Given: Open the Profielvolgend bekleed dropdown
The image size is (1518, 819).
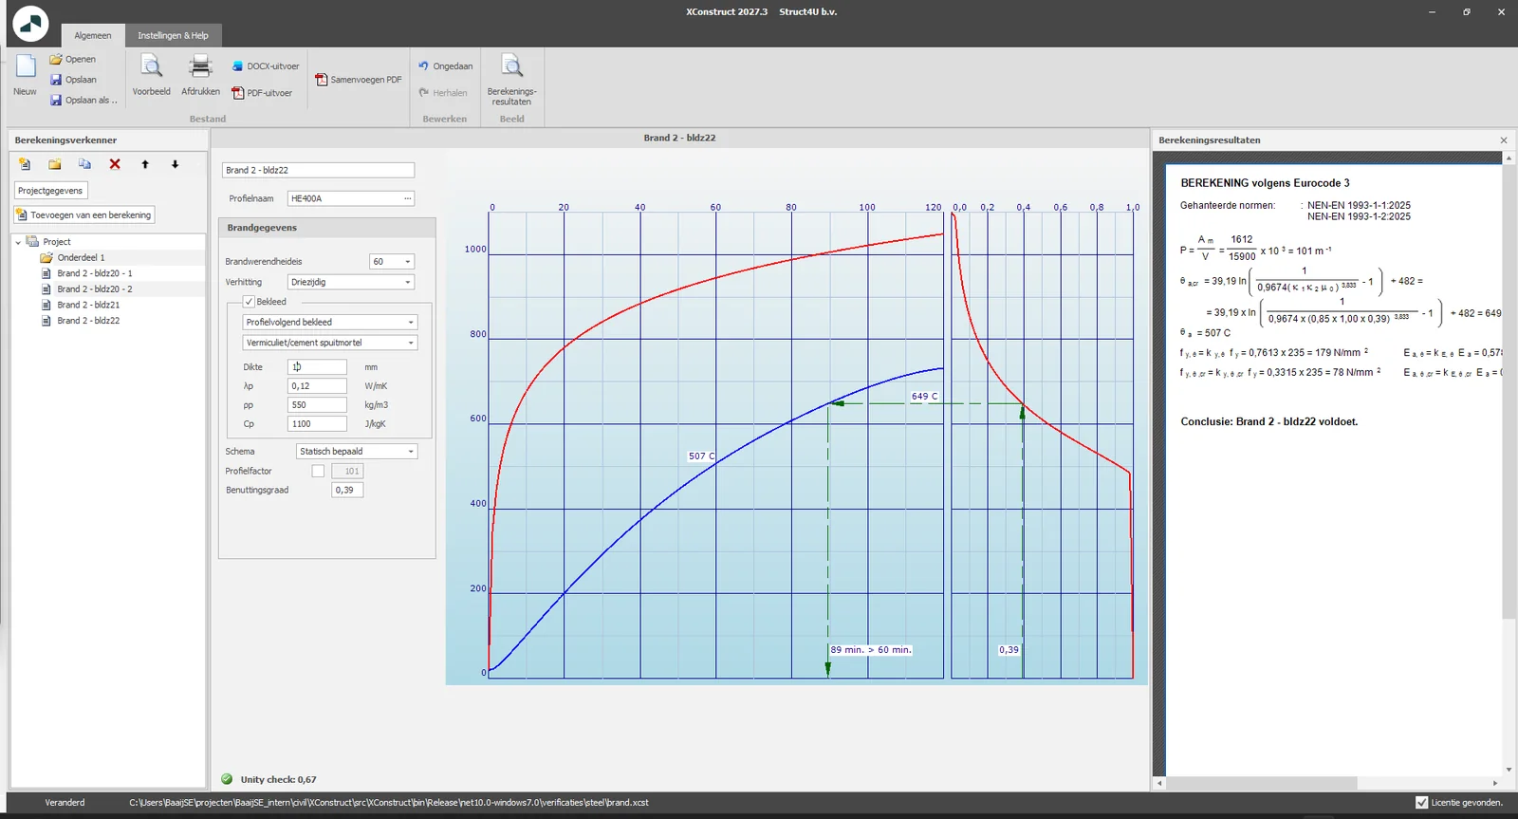Looking at the screenshot, I should pyautogui.click(x=411, y=323).
